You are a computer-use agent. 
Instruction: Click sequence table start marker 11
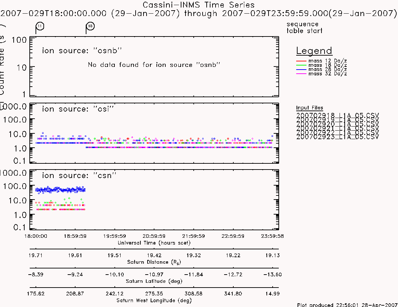pos(40,26)
